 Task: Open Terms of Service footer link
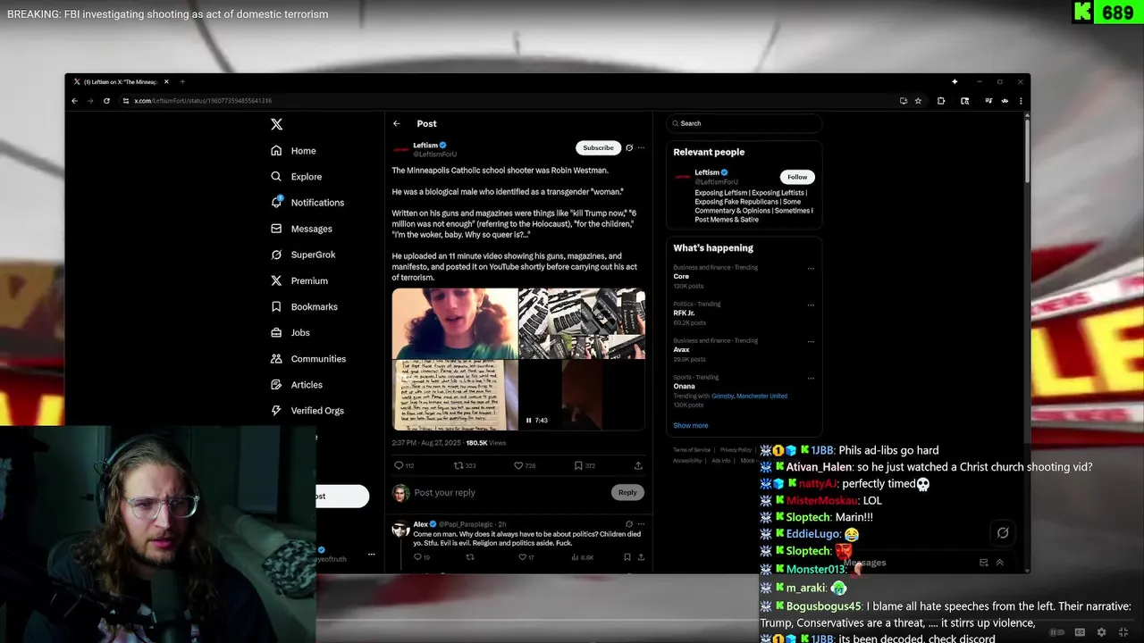[692, 450]
